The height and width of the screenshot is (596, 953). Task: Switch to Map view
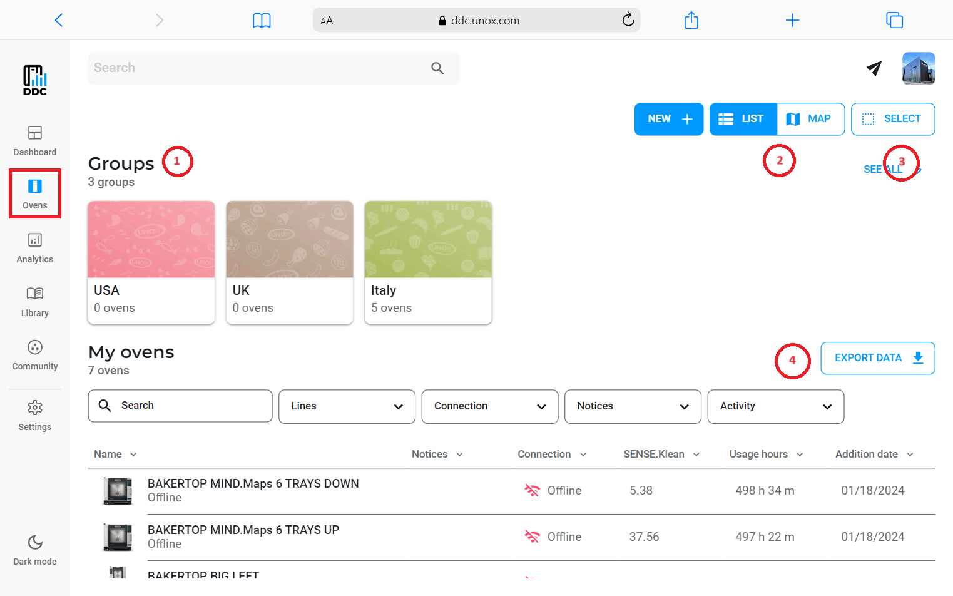click(x=810, y=119)
